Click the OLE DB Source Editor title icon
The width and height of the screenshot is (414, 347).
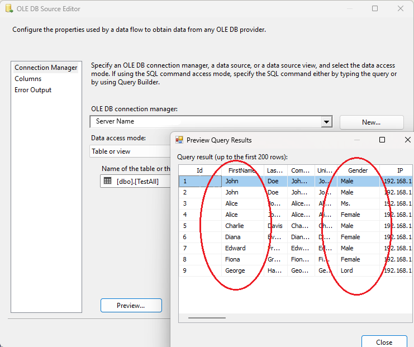8,9
